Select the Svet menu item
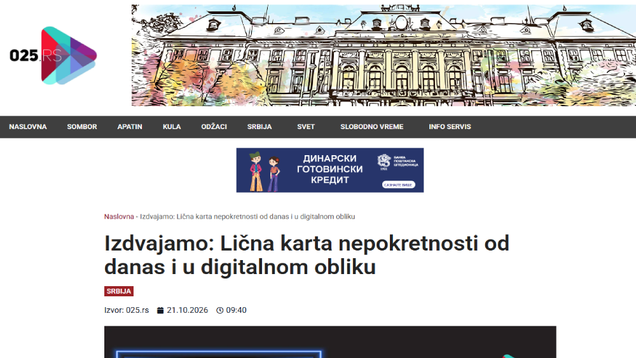 (306, 127)
